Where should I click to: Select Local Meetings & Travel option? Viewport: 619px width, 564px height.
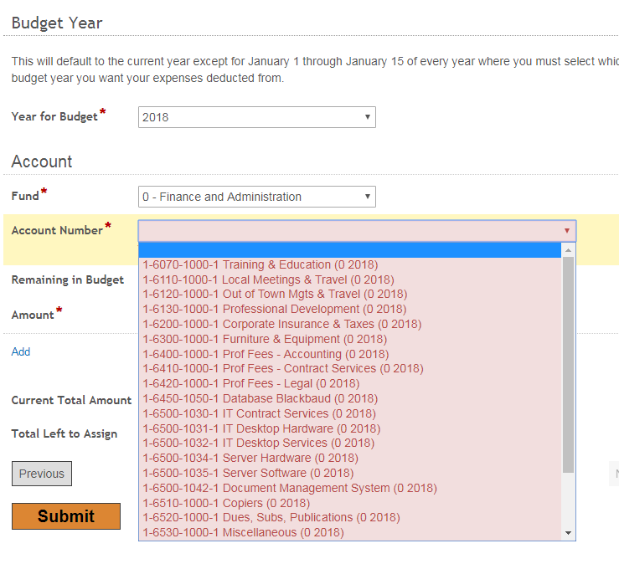(350, 279)
